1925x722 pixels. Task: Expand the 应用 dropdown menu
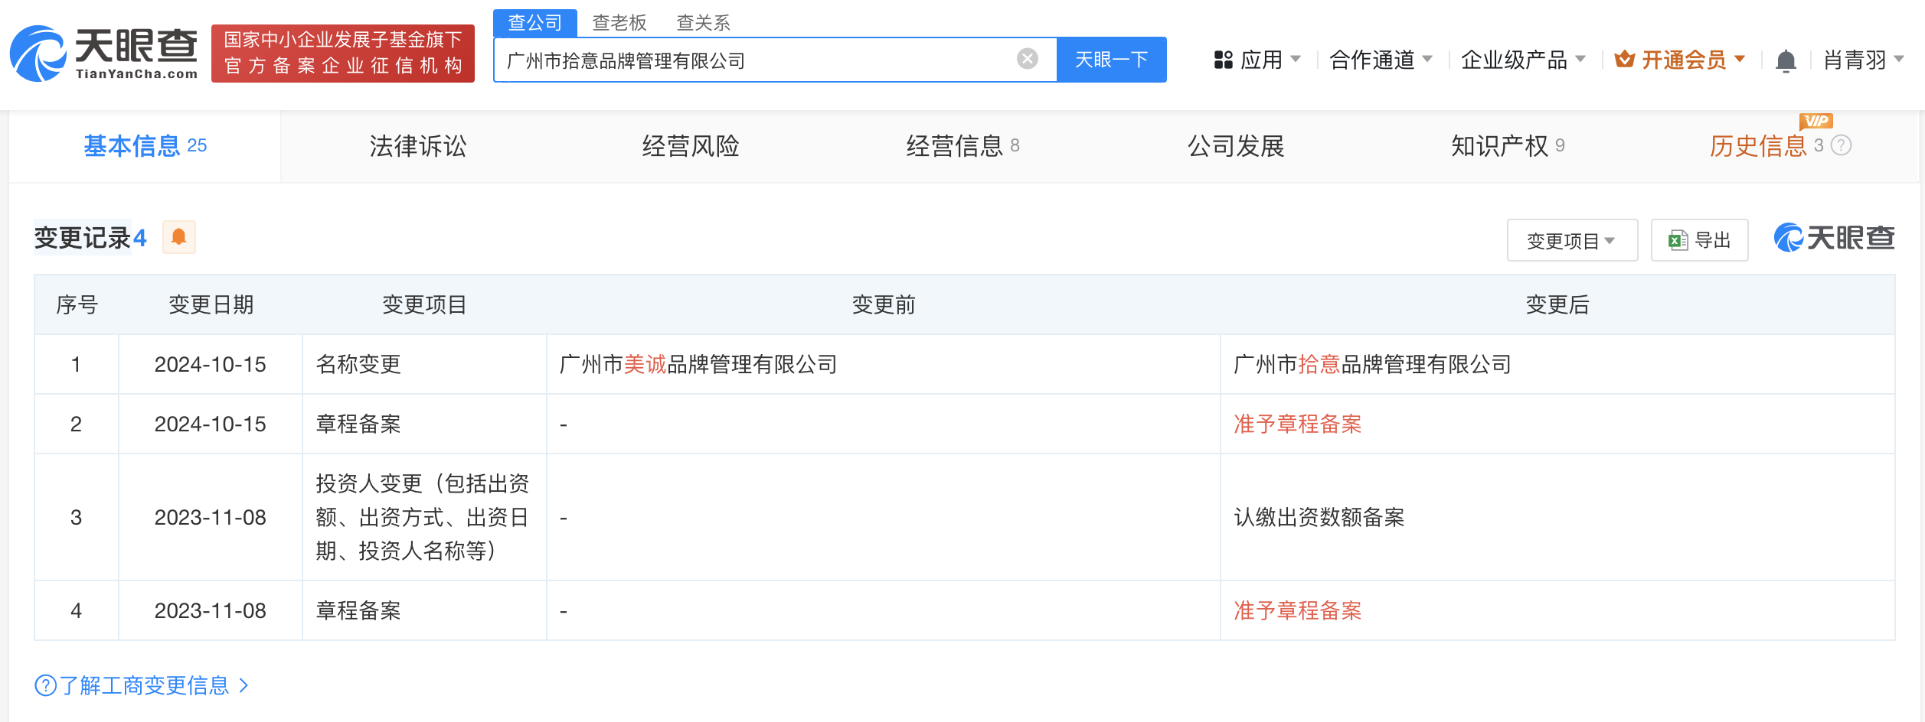point(1262,60)
